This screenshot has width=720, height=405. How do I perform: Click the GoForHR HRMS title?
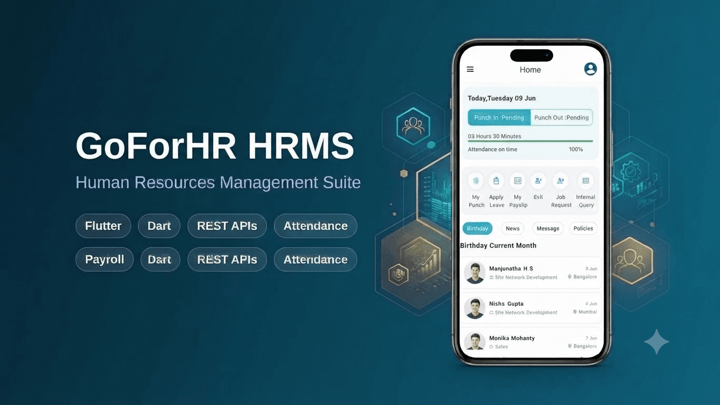215,146
